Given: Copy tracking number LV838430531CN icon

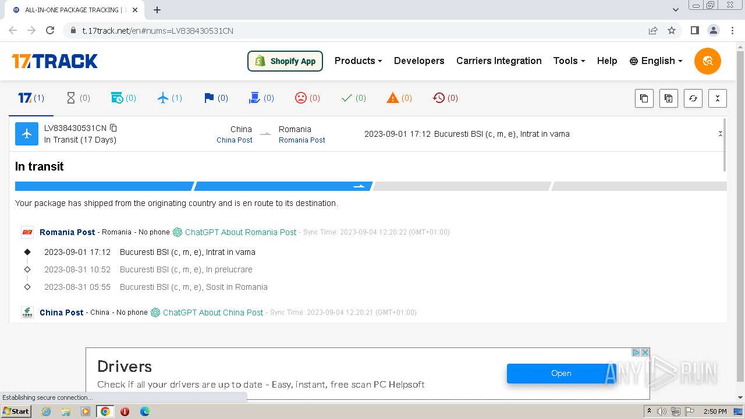Looking at the screenshot, I should [113, 128].
